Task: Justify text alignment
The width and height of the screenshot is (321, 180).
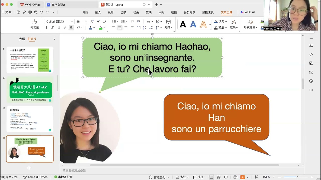Action: (x=132, y=28)
